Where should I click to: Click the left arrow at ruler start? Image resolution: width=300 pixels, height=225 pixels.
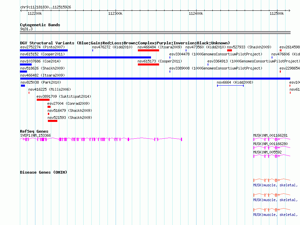coord(21,10)
